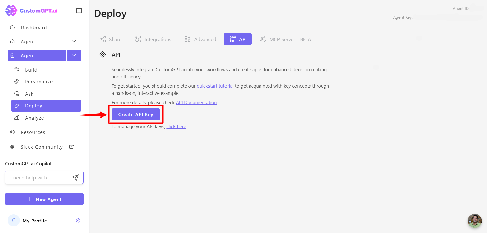The height and width of the screenshot is (233, 487).
Task: Click the Ask chat bubble icon
Action: coord(17,94)
